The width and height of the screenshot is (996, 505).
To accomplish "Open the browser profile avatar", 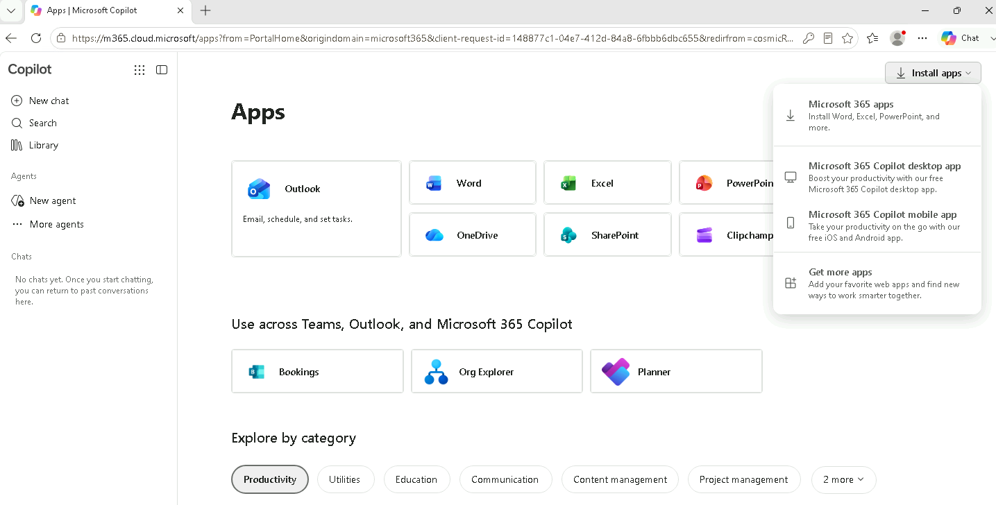I will (x=897, y=38).
